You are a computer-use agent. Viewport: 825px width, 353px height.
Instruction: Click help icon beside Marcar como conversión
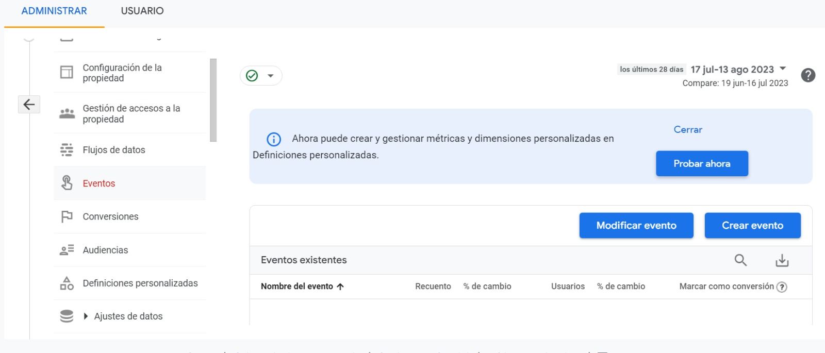coord(782,287)
